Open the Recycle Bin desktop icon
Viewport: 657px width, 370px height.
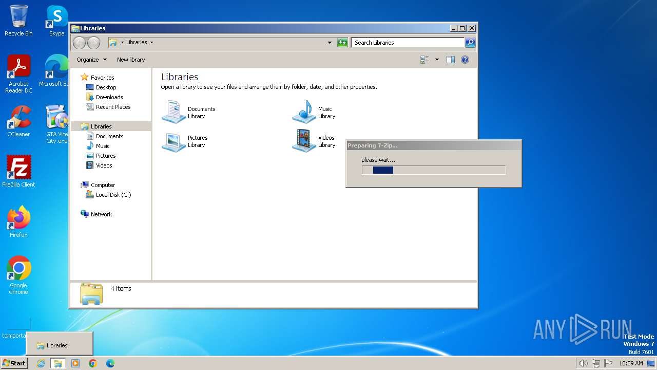18,21
